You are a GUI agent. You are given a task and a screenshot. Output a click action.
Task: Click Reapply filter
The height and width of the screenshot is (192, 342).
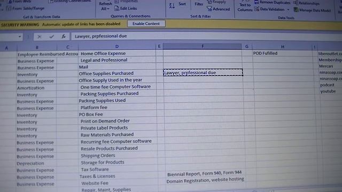pos(216,2)
